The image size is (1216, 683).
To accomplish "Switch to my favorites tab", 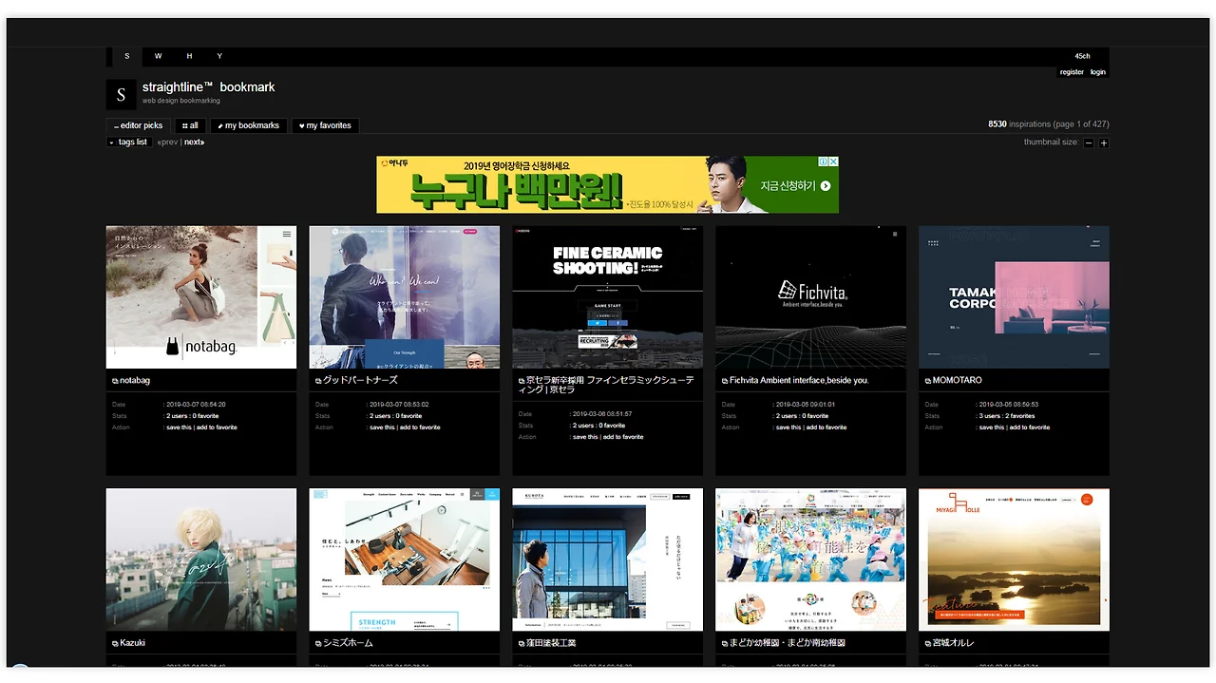I will (325, 125).
